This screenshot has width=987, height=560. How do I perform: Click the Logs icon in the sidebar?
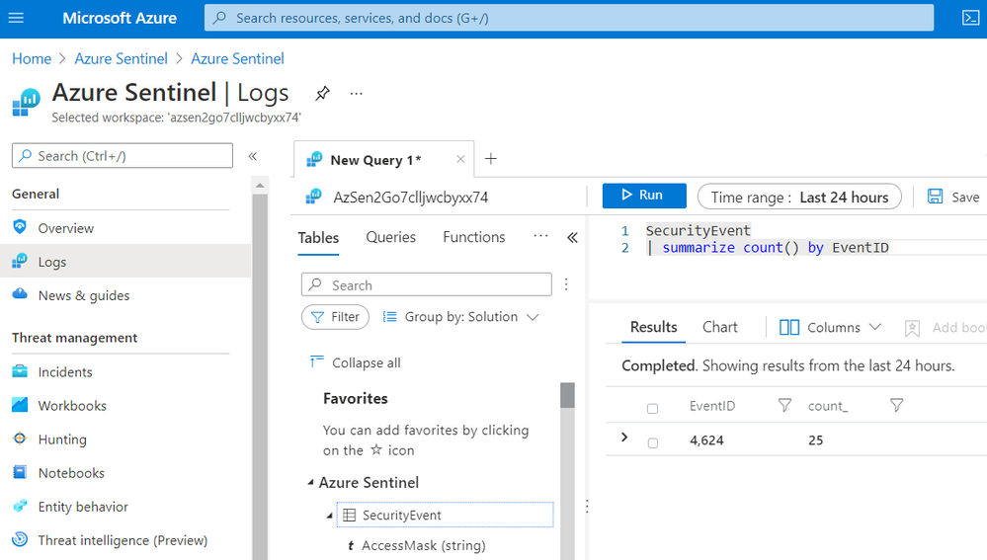(20, 261)
